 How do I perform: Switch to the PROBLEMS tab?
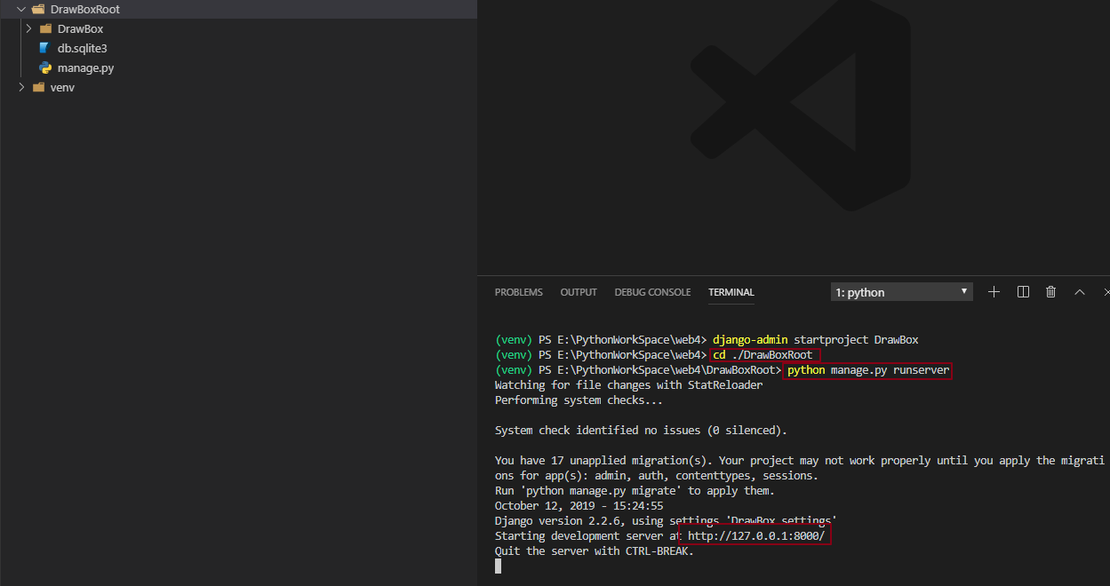pos(518,292)
